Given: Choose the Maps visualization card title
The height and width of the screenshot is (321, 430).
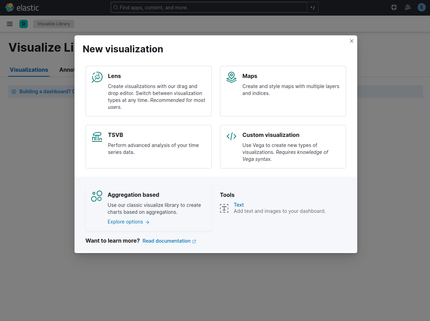Looking at the screenshot, I should pyautogui.click(x=250, y=76).
